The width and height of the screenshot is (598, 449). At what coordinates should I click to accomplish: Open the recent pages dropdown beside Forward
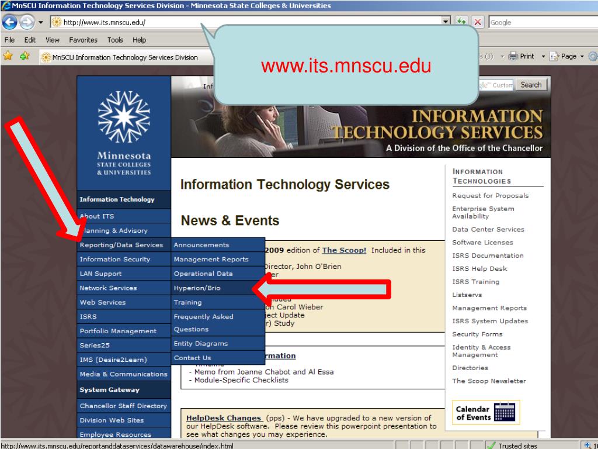tap(41, 23)
